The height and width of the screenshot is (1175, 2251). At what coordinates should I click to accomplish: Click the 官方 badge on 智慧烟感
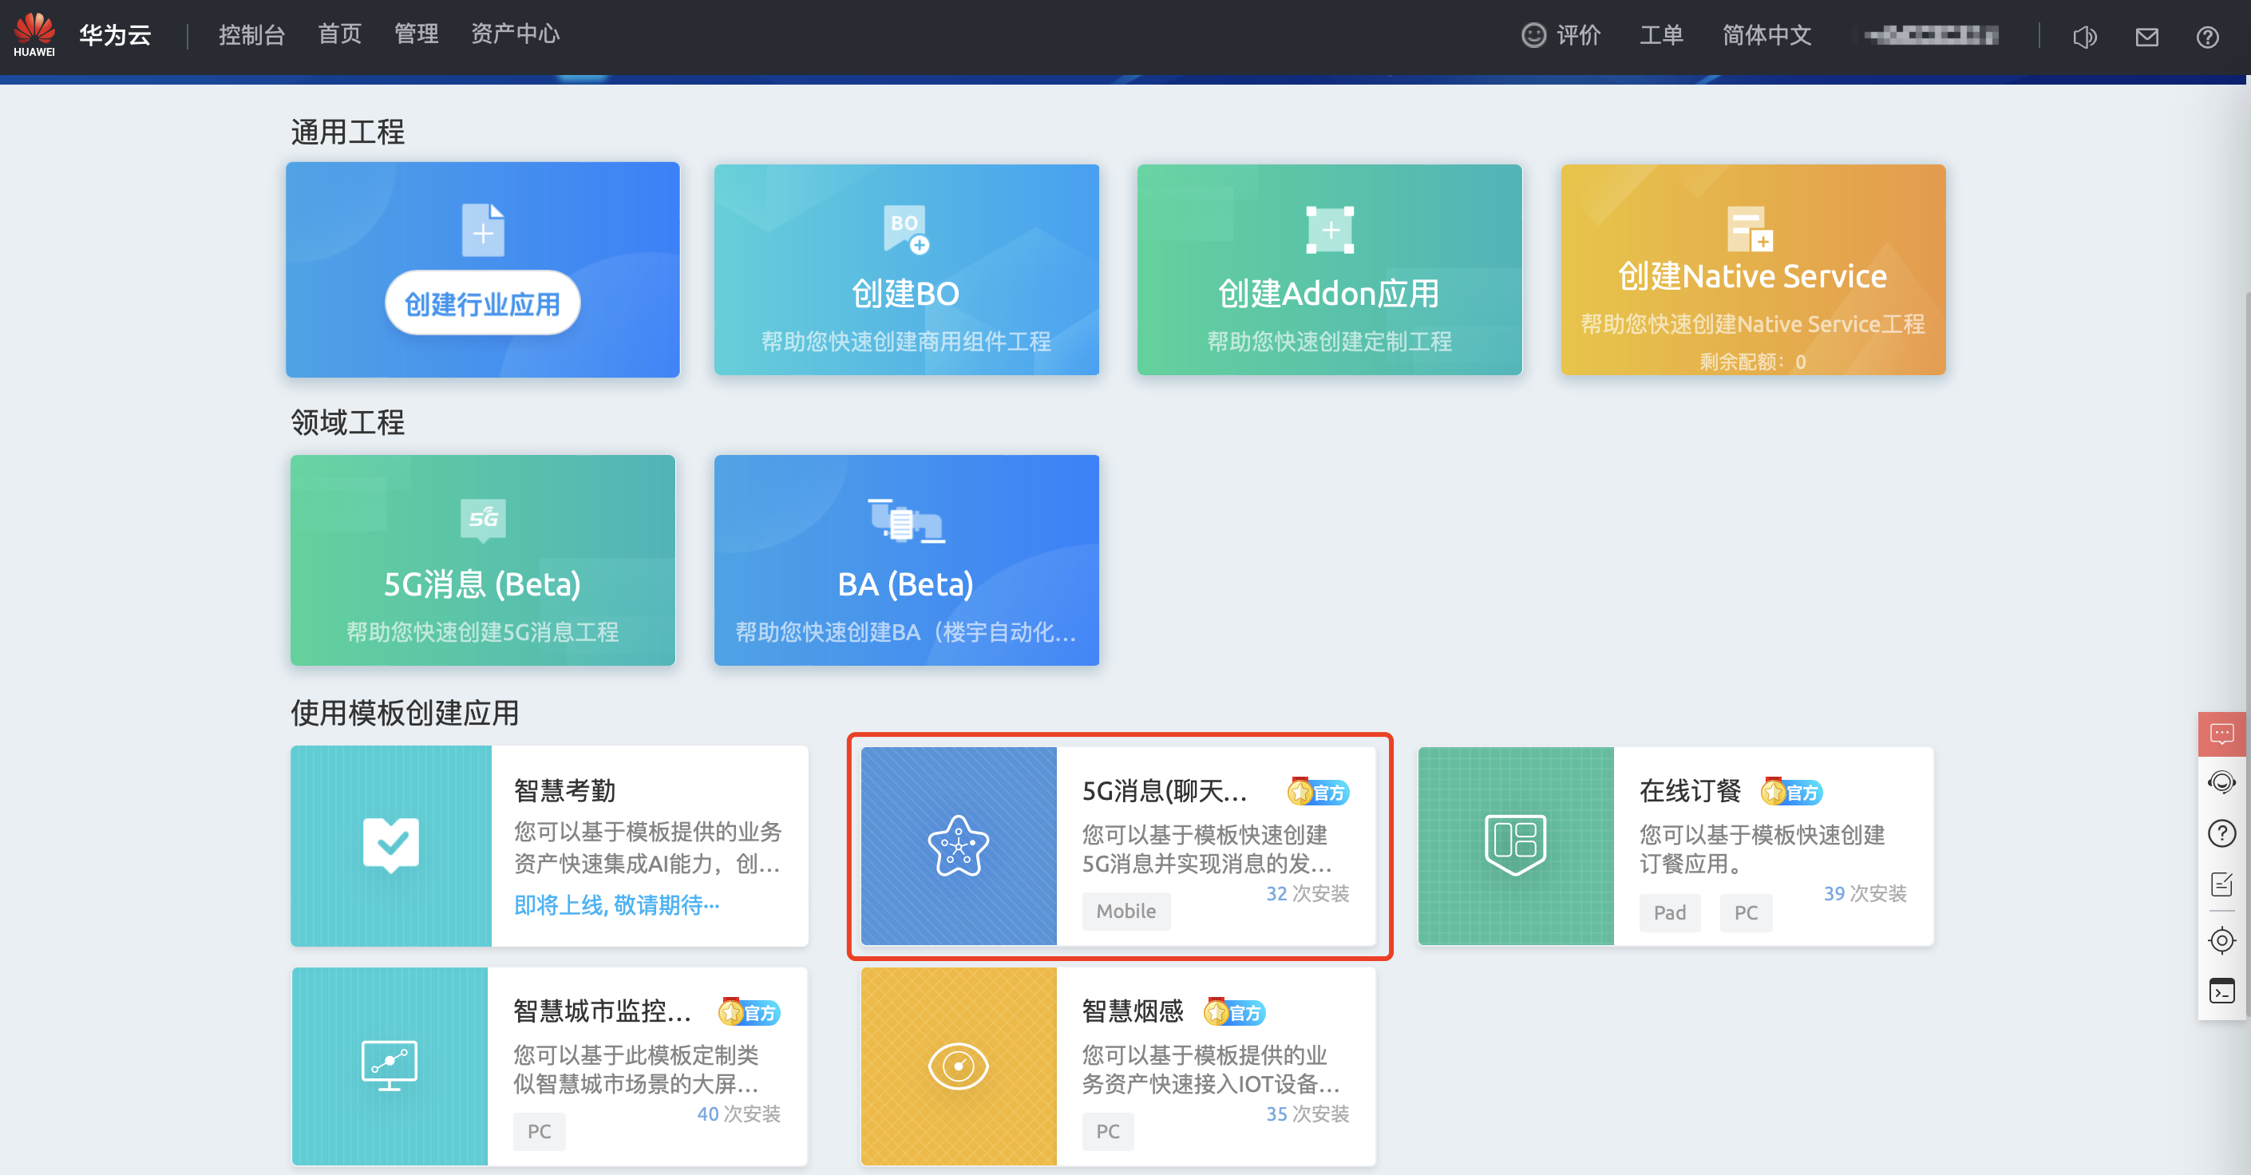[1235, 1011]
